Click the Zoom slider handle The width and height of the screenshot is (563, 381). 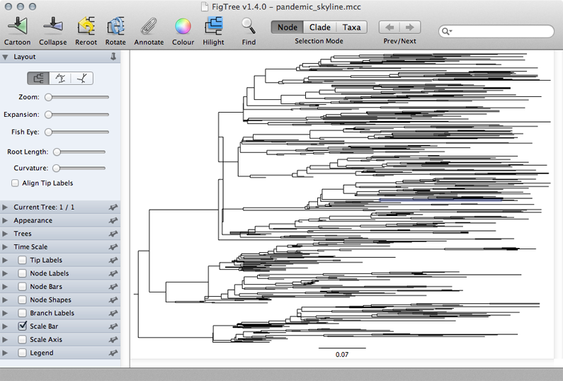48,97
